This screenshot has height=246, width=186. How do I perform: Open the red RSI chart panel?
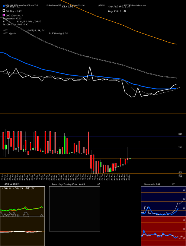(x=164, y=231)
